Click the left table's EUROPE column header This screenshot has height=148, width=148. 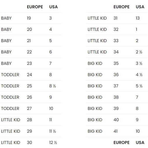tap(35, 7)
